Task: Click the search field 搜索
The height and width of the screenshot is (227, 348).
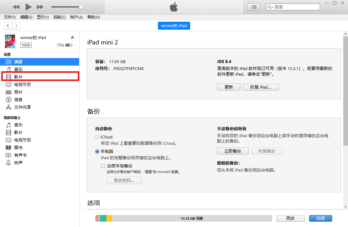Action: pos(293,7)
